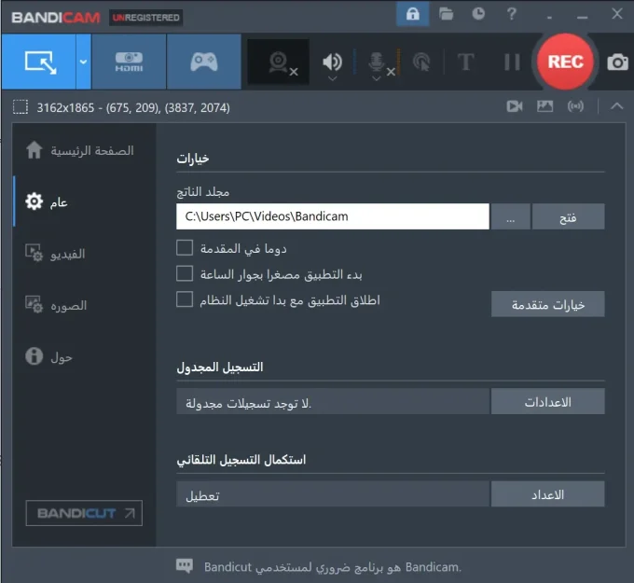The image size is (634, 583).
Task: Open the screen recording mode dropdown arrow
Action: pos(83,62)
